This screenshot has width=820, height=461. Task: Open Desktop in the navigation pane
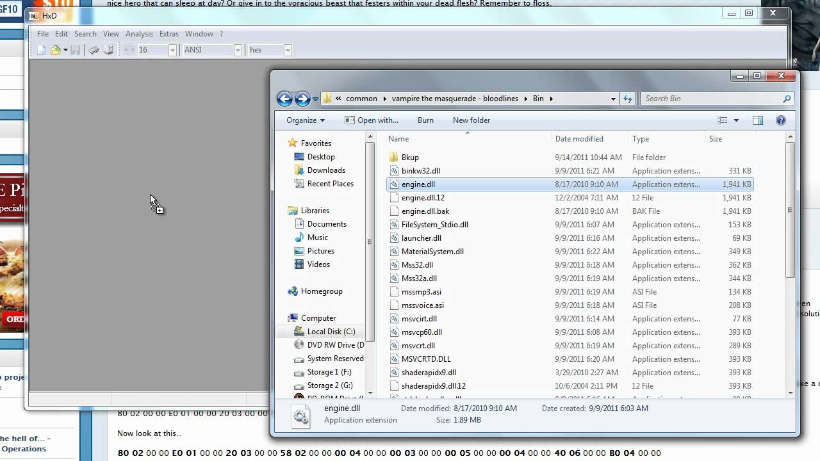[x=321, y=157]
